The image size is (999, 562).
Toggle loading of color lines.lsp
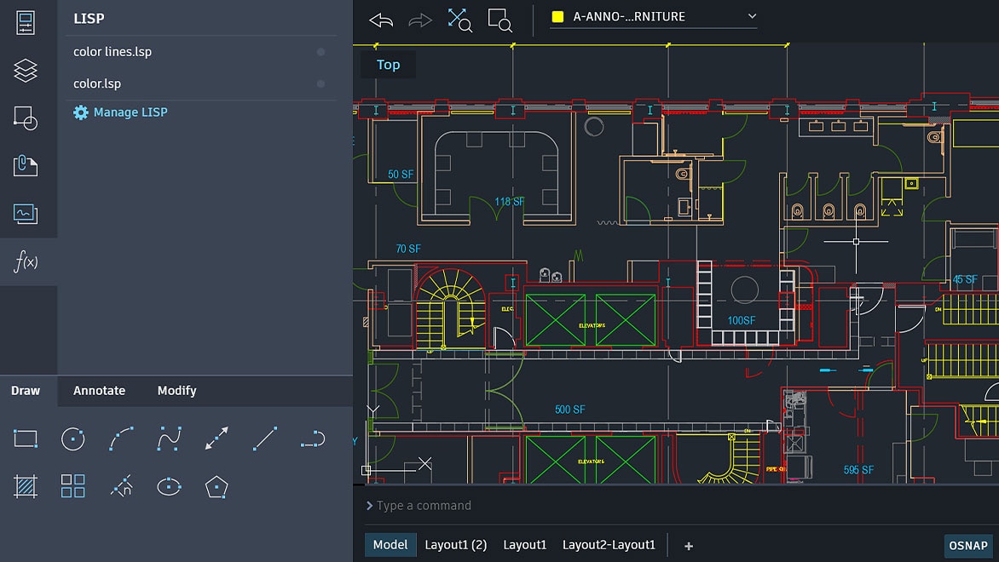click(322, 51)
